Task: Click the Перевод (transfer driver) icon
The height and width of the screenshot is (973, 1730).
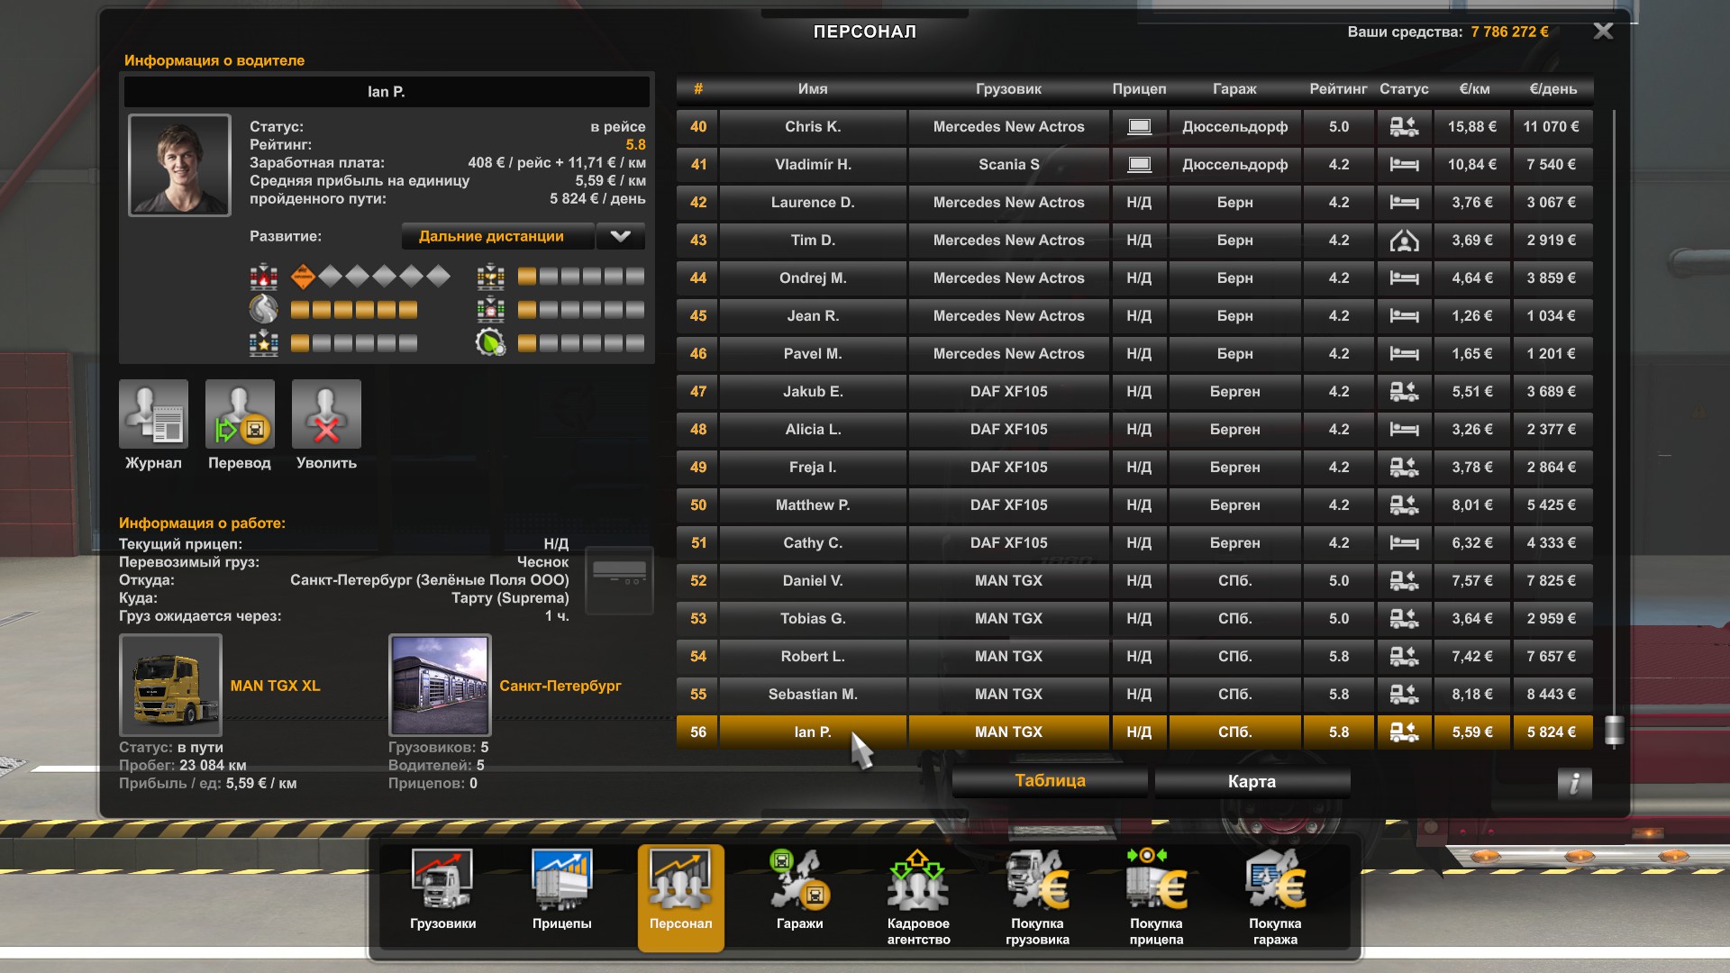Action: pyautogui.click(x=240, y=414)
